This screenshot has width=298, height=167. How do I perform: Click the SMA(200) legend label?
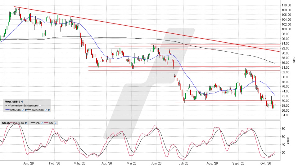pos(38,110)
